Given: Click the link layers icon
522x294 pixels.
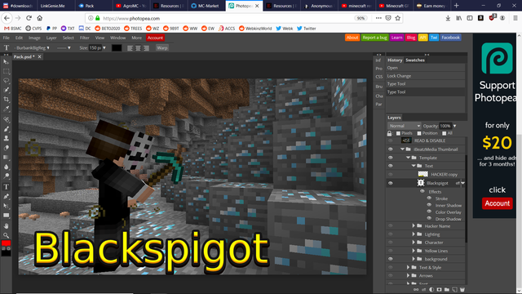Looking at the screenshot, I should (416, 290).
